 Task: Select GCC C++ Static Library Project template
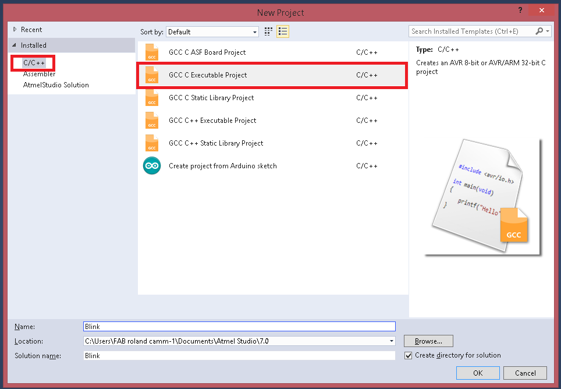(272, 143)
